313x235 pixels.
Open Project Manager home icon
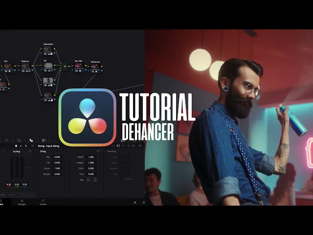[135, 202]
